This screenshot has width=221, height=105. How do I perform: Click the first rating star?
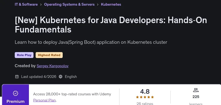(137, 97)
